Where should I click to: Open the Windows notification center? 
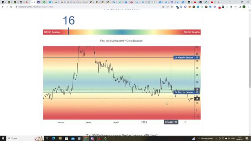pos(247,138)
